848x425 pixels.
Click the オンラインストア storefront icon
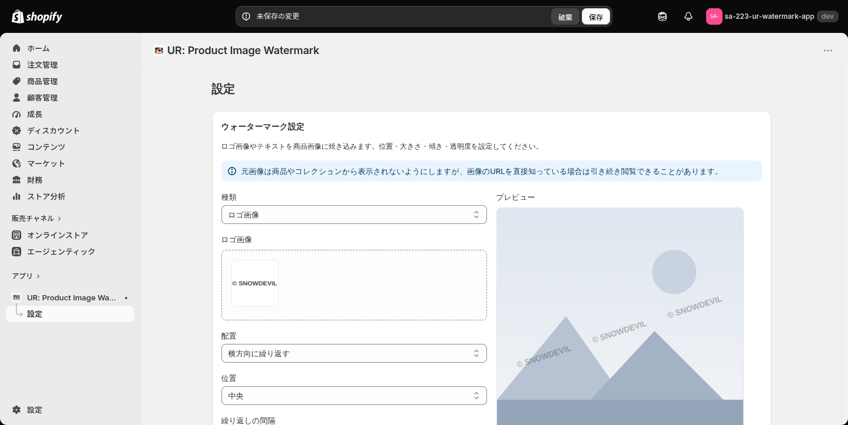[x=16, y=235]
